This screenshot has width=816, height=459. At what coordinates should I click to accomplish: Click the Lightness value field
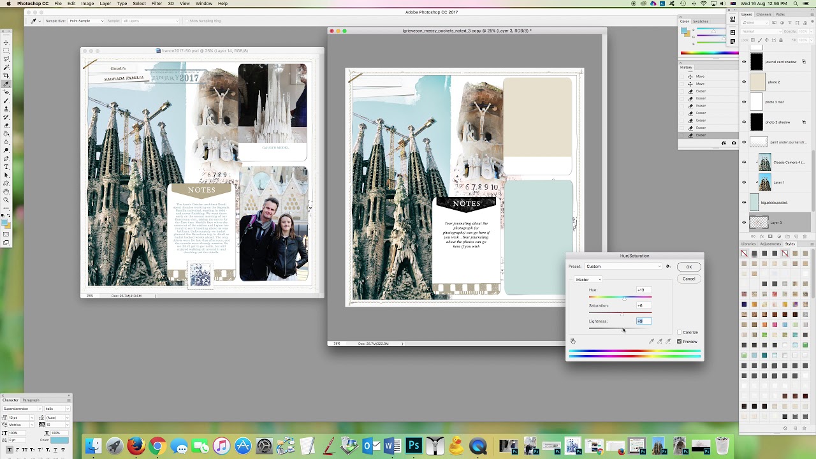644,321
